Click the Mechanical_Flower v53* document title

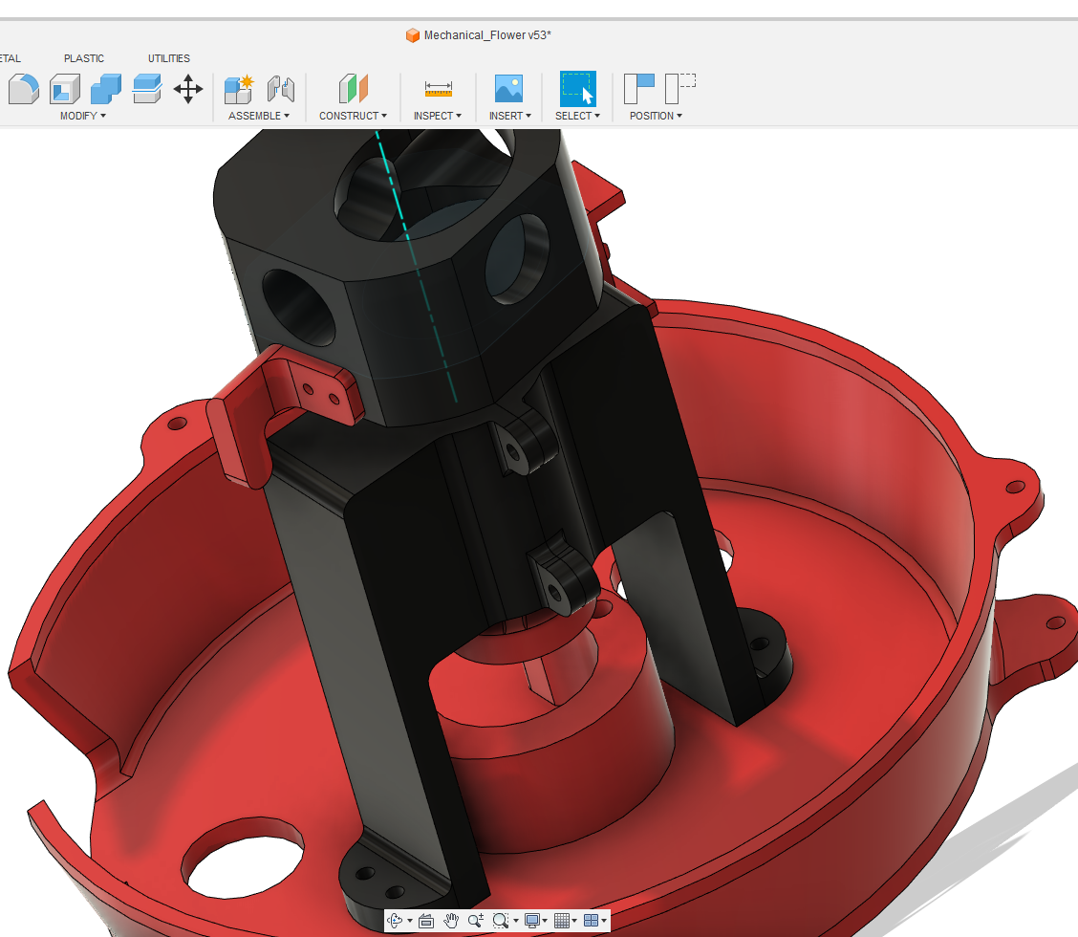click(487, 35)
